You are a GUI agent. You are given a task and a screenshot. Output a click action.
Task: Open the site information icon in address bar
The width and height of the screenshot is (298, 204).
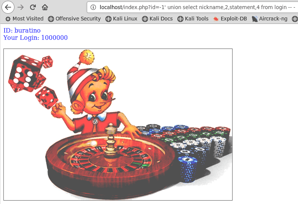pos(93,7)
